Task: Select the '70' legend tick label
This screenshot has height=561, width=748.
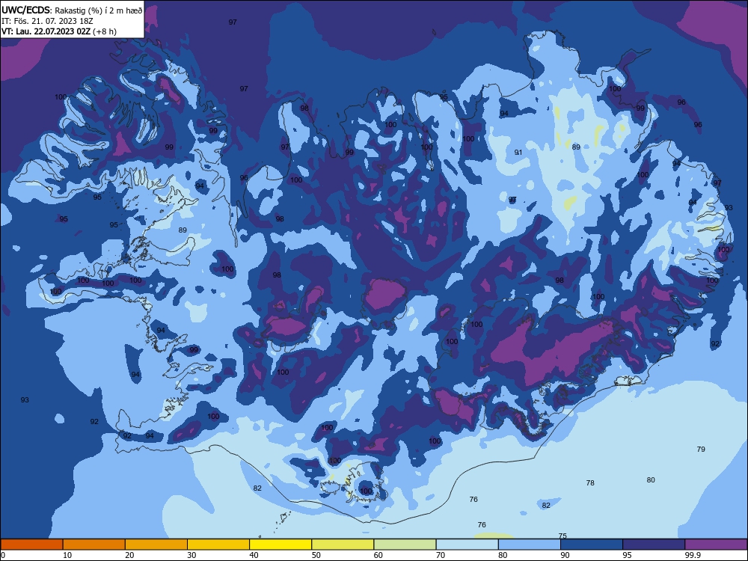Action: coord(441,555)
